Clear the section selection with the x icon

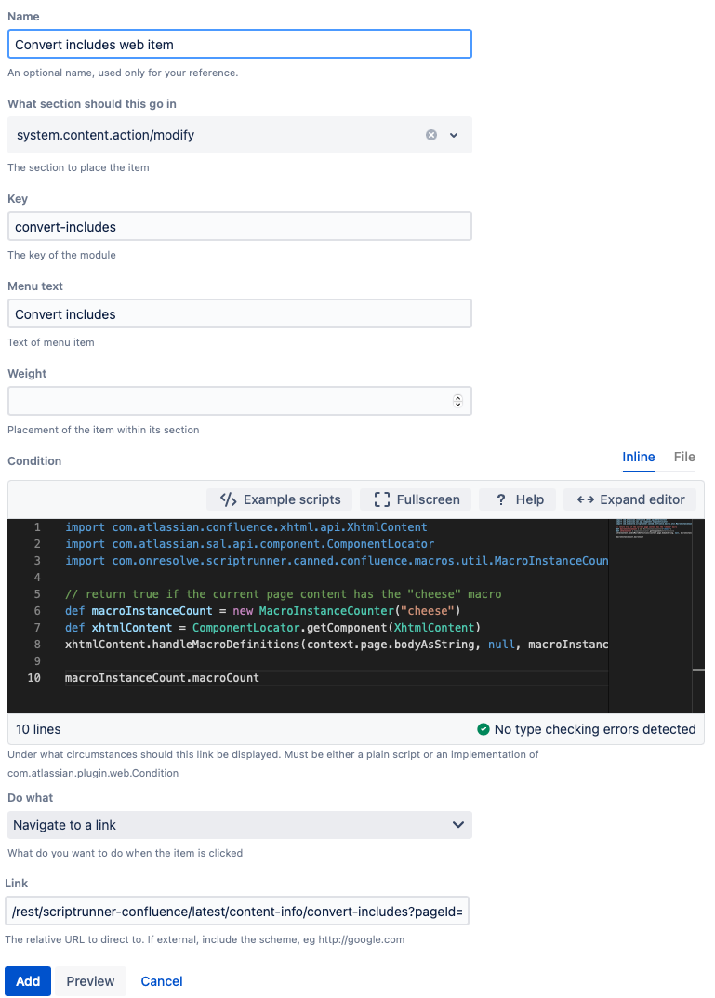coord(431,135)
